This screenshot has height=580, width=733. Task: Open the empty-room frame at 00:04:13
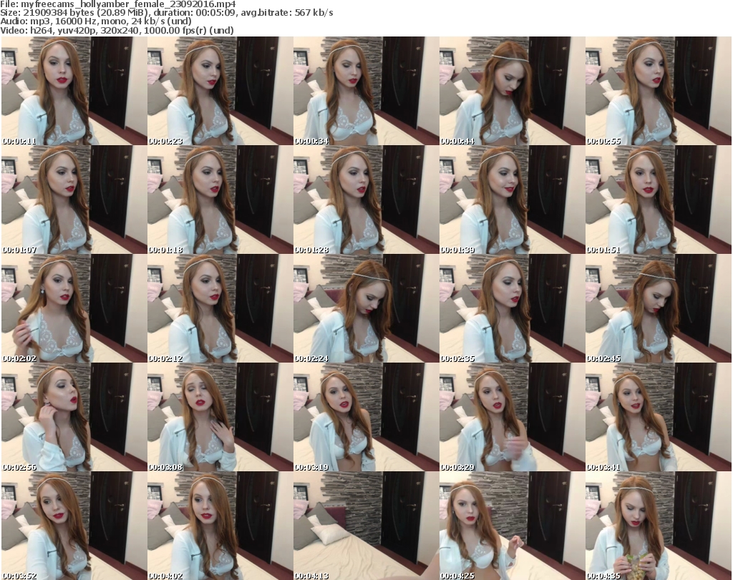366,526
